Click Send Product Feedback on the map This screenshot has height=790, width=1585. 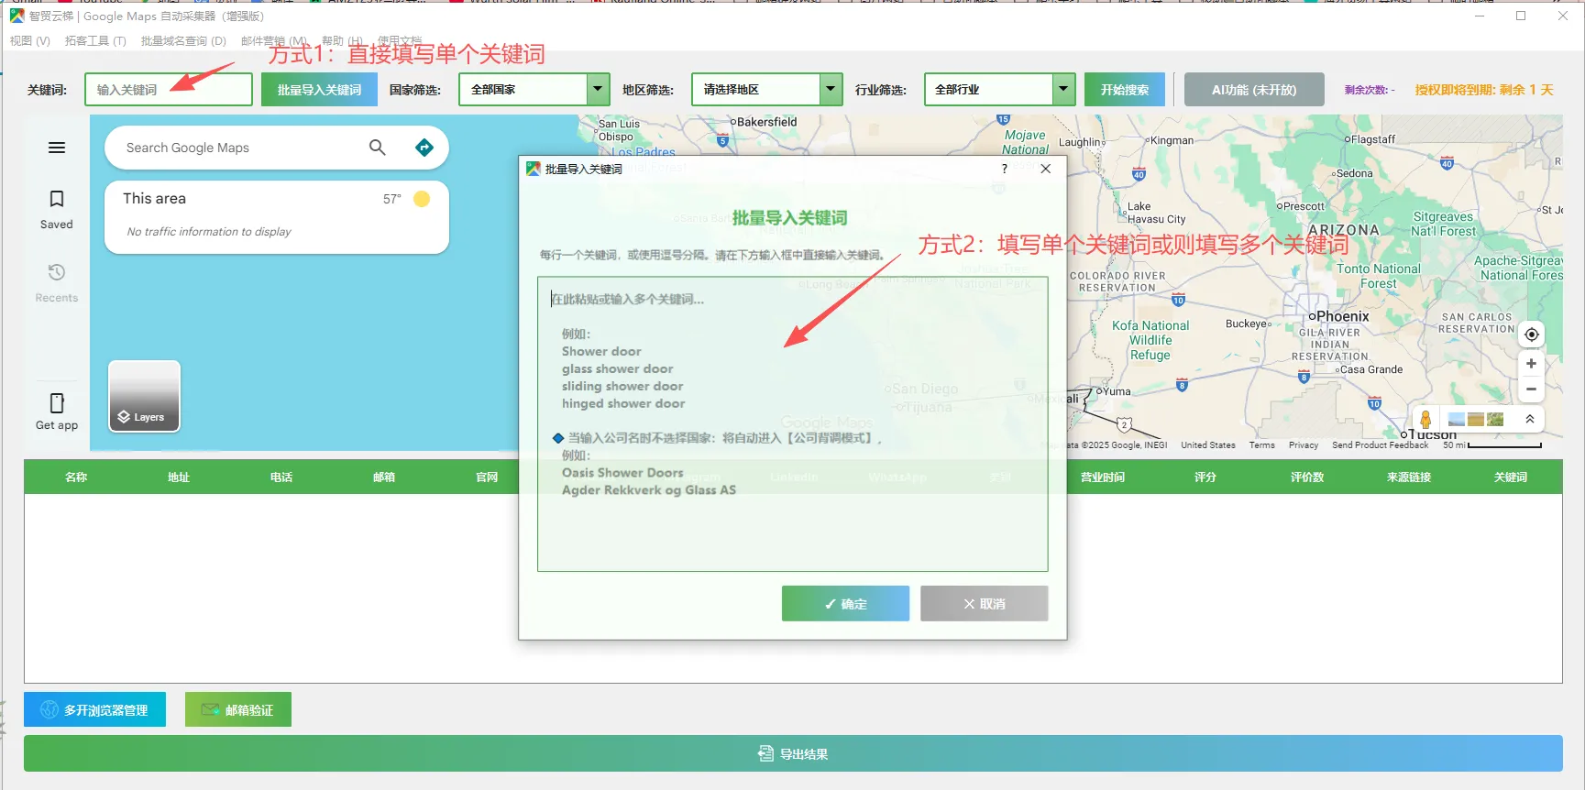1381,445
